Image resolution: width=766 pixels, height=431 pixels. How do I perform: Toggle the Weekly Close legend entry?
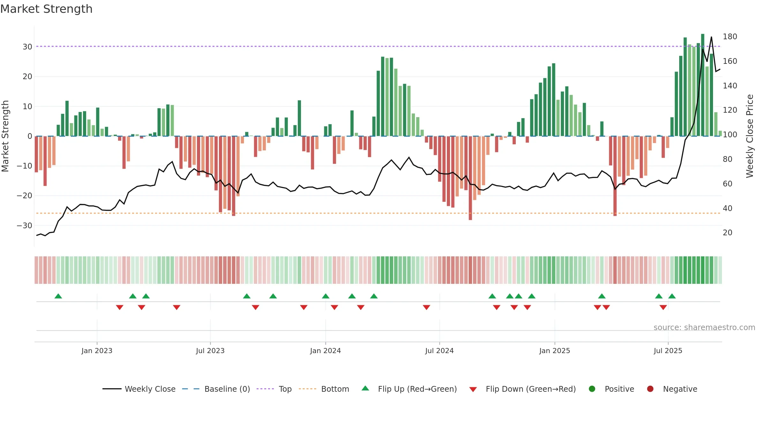[x=139, y=389]
